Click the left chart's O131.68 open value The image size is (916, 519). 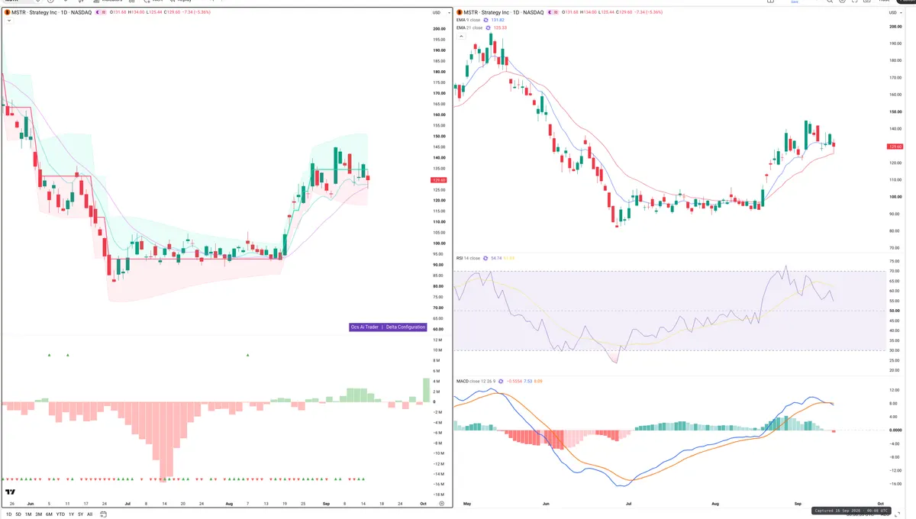(x=118, y=12)
